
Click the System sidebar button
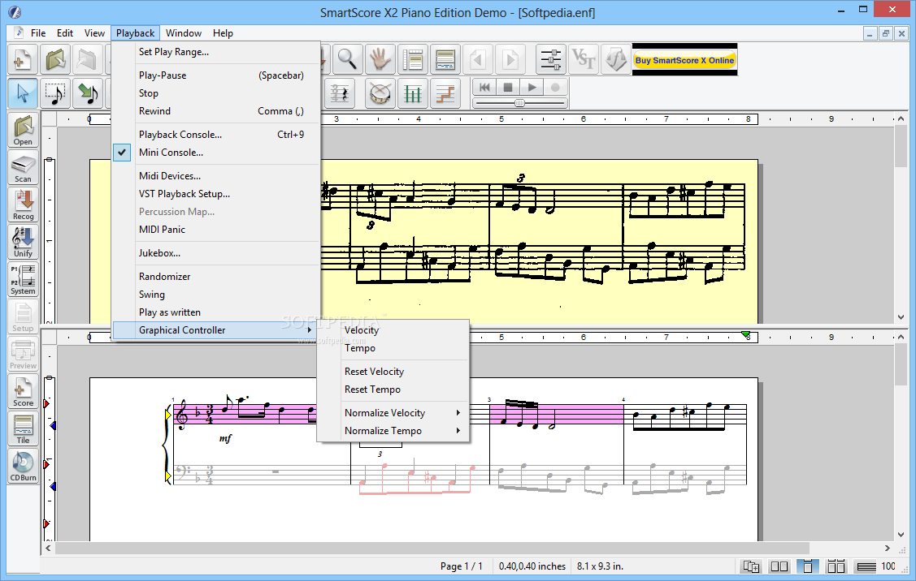point(24,279)
